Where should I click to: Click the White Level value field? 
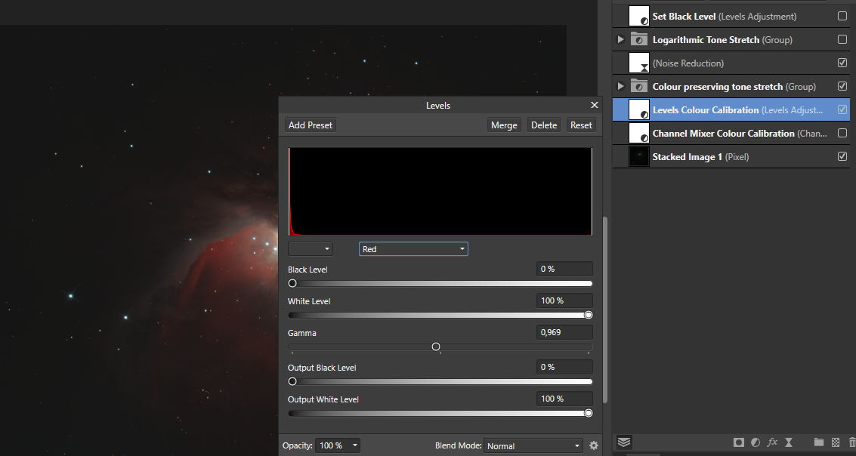[x=564, y=300]
